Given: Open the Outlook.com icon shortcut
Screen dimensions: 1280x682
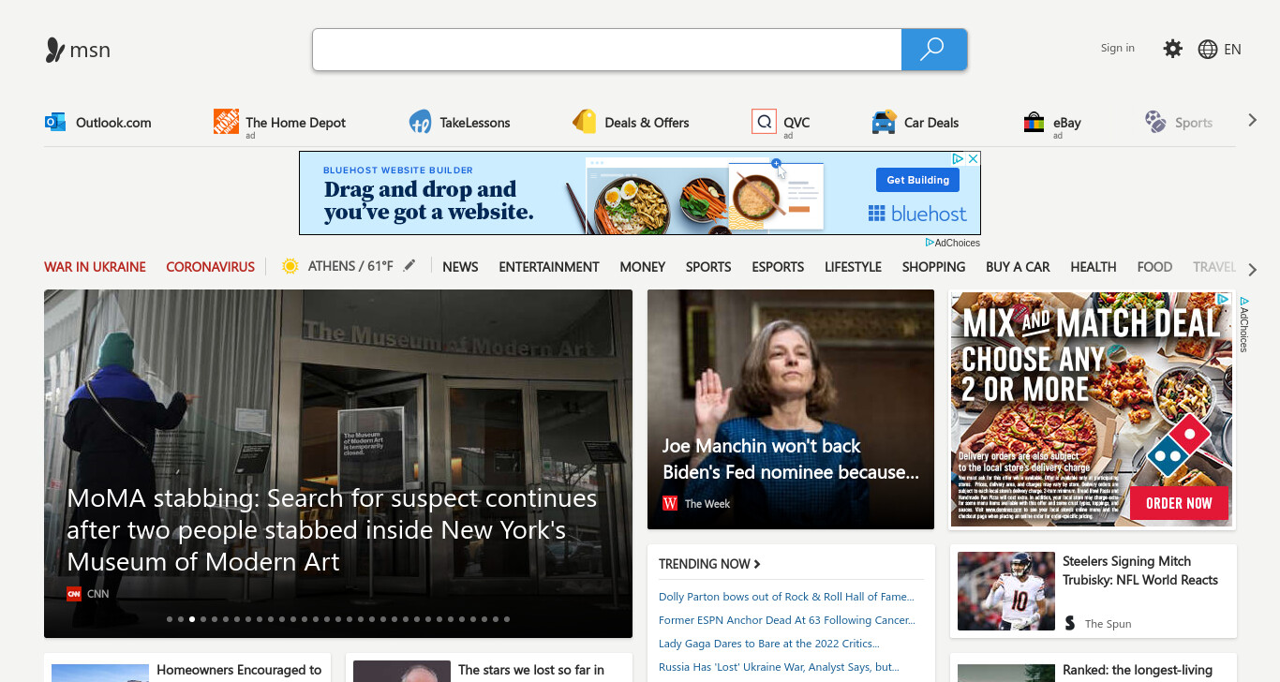Looking at the screenshot, I should click(x=55, y=122).
